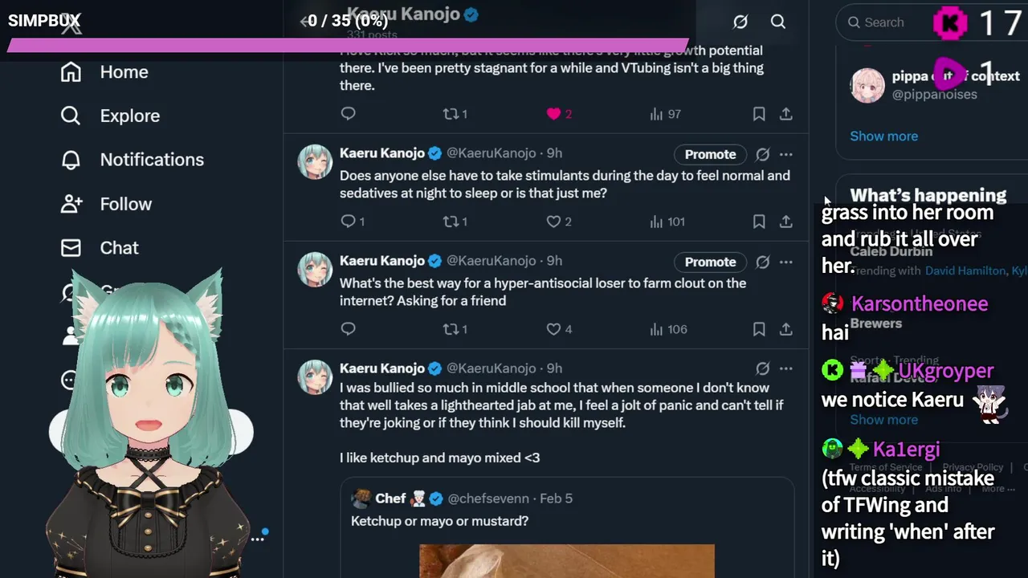The image size is (1028, 578).
Task: Open more options on the bullied post
Action: pos(786,368)
